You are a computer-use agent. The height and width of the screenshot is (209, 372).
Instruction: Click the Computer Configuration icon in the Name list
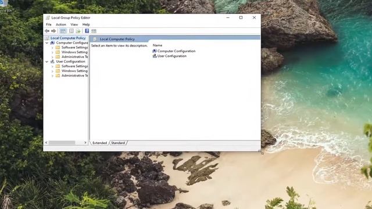point(155,51)
